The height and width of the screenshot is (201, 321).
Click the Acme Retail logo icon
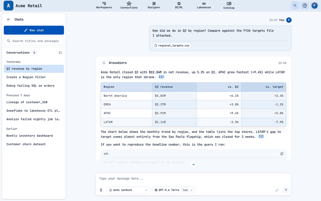[x=8, y=6]
